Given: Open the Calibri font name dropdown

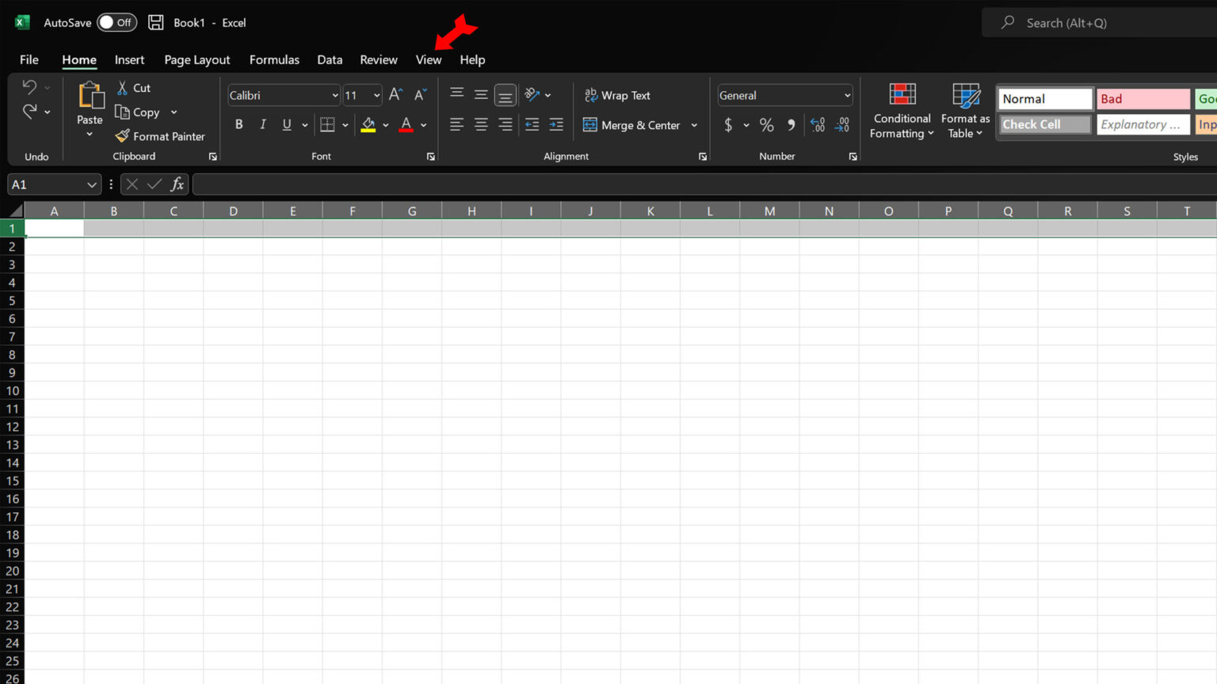Looking at the screenshot, I should pyautogui.click(x=334, y=96).
